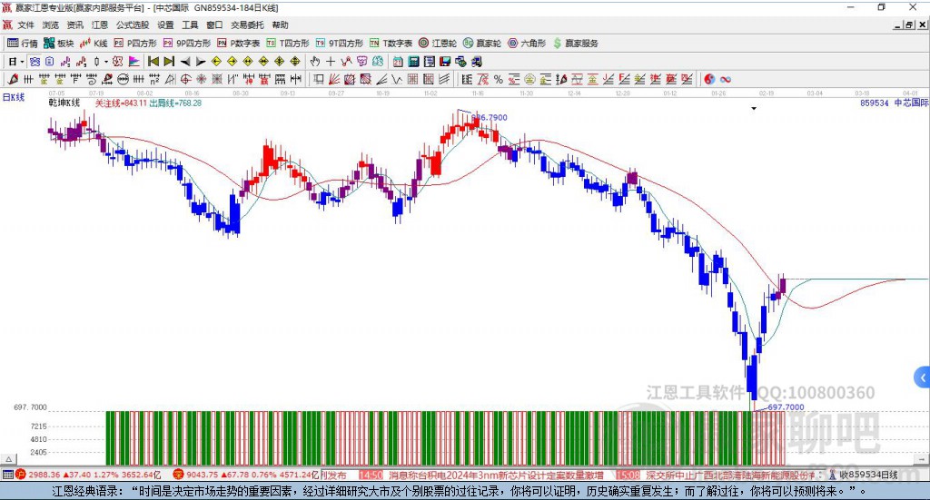
Task: Open the 江恩轮 Gann wheel
Action: tap(438, 44)
